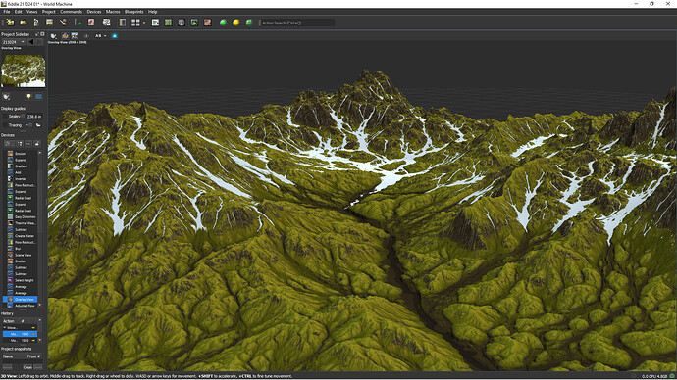Enable the Scale display guide checkbox

tap(5, 117)
